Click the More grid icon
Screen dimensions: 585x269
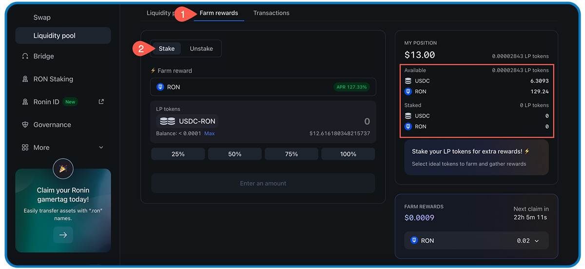coord(25,147)
